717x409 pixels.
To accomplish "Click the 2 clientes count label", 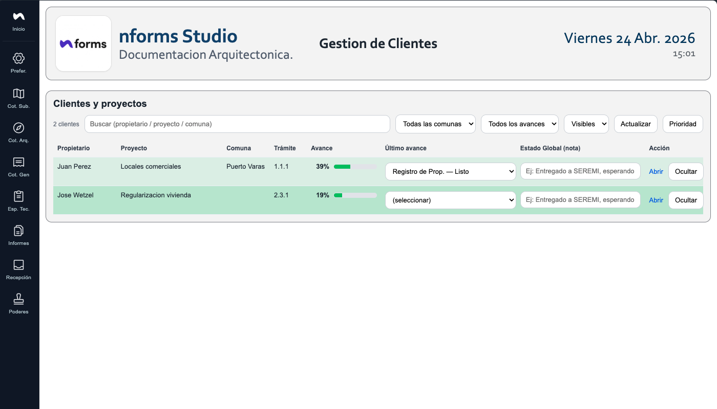I will coord(66,124).
